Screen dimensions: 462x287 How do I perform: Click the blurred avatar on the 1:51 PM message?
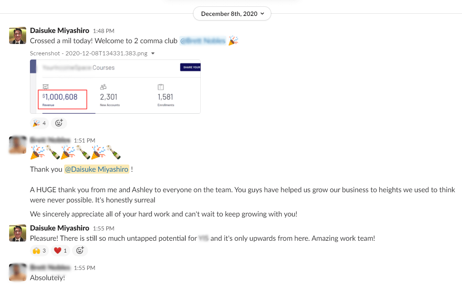pyautogui.click(x=17, y=145)
